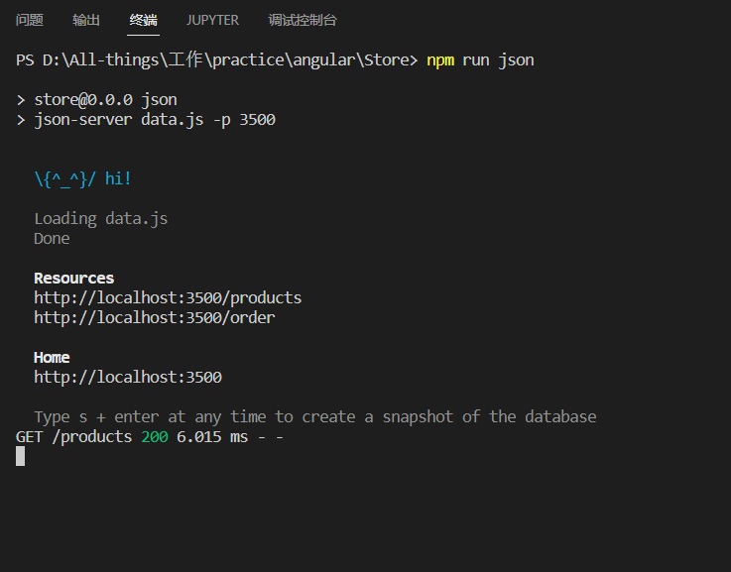Image resolution: width=731 pixels, height=572 pixels.
Task: Open the Home http://localhost:3500 link
Action: pos(128,377)
